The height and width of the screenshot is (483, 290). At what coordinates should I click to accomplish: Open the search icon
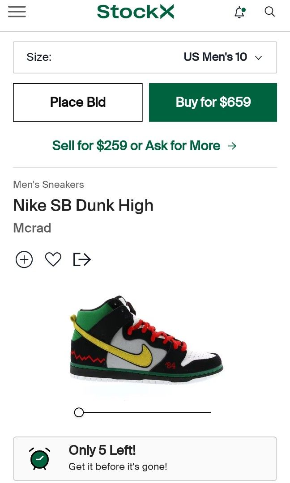(270, 12)
